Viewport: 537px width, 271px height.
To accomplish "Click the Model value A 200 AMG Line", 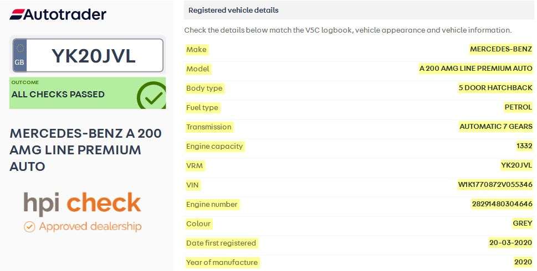I will click(x=475, y=69).
